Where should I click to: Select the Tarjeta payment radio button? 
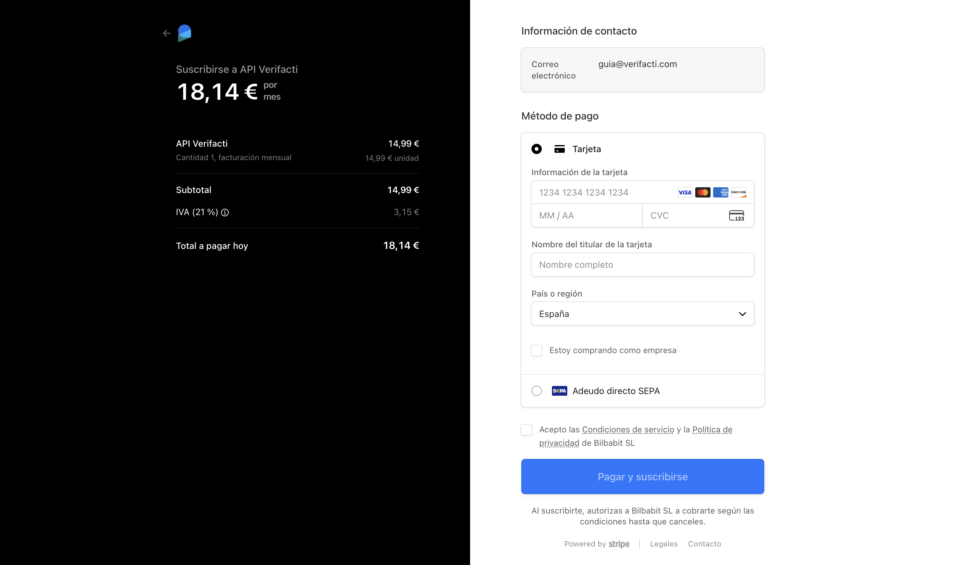(536, 149)
